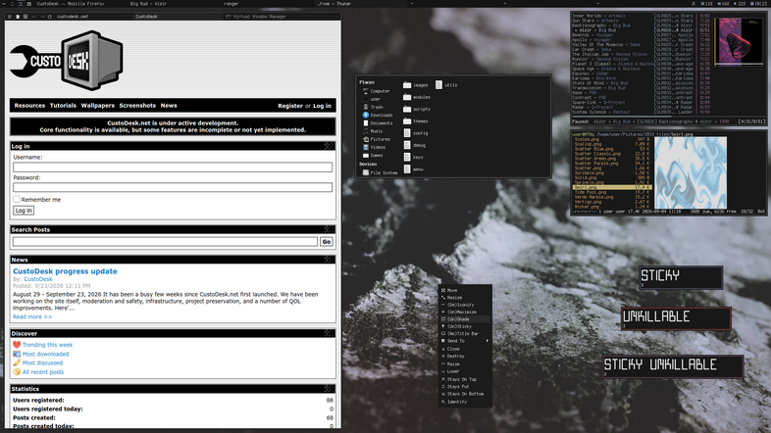Click the Read more >> link
Screen dimensions: 771x433
click(x=32, y=316)
